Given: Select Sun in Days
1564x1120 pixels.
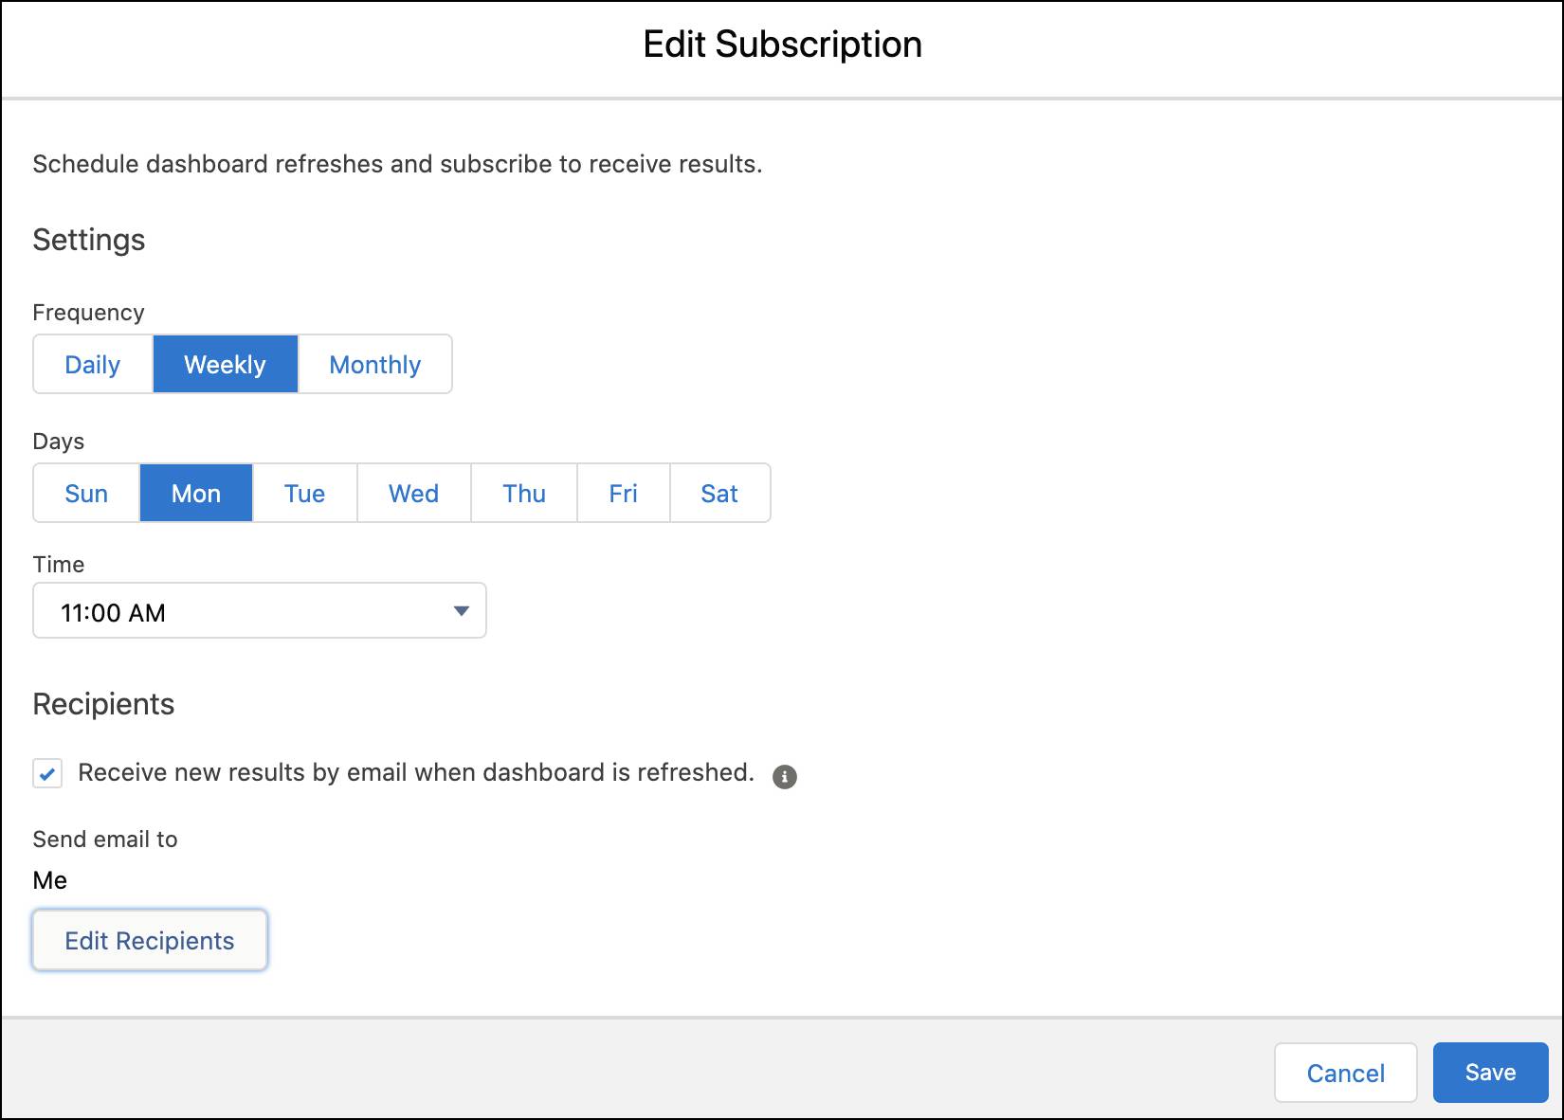Looking at the screenshot, I should coord(86,493).
